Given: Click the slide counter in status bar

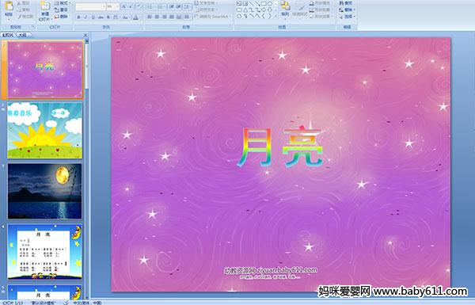Looking at the screenshot, I should (13, 303).
